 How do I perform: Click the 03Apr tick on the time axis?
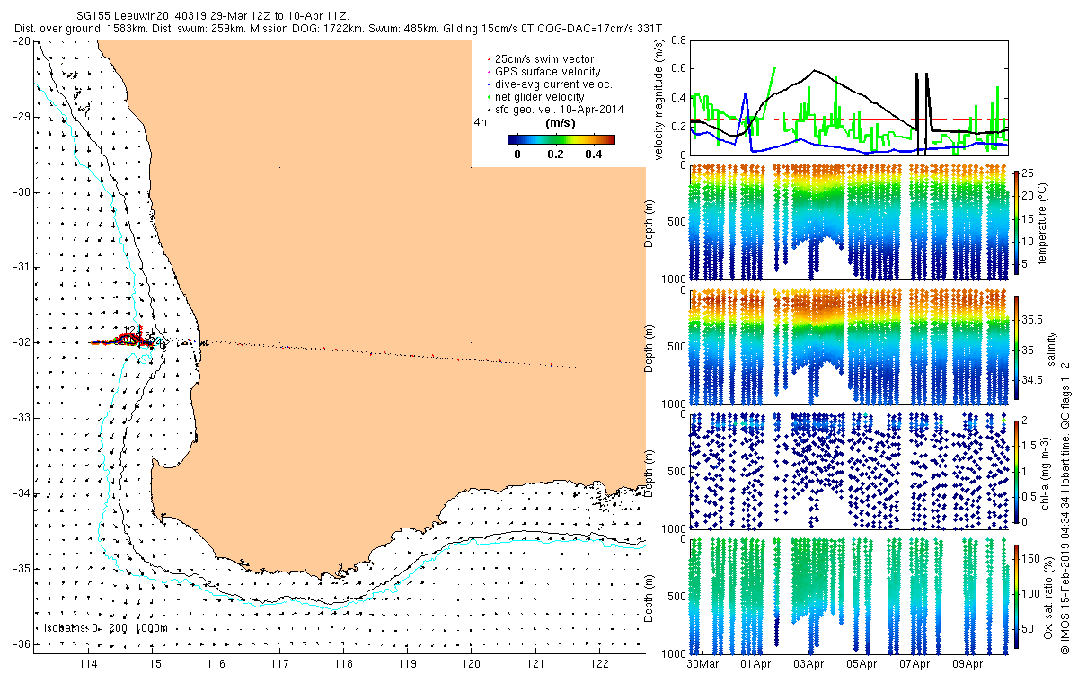coord(808,664)
